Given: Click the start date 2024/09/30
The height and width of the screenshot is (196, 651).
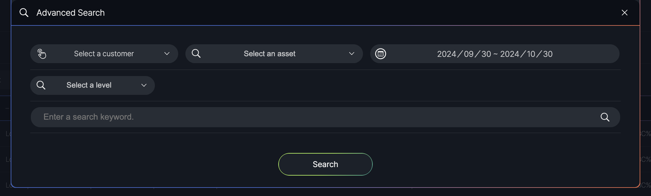Looking at the screenshot, I should pyautogui.click(x=464, y=54).
